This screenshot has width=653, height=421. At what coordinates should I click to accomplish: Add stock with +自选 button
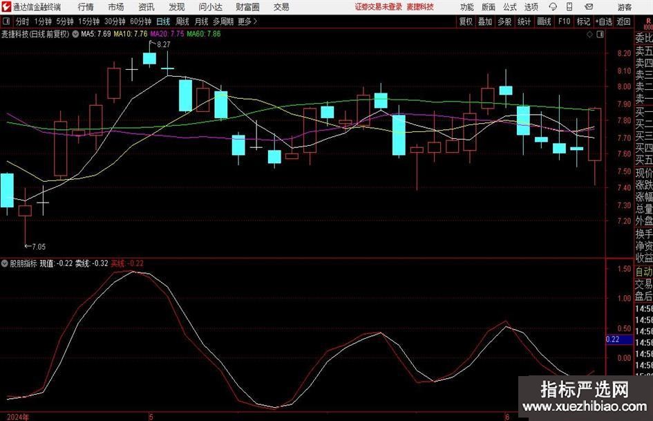[x=603, y=21]
